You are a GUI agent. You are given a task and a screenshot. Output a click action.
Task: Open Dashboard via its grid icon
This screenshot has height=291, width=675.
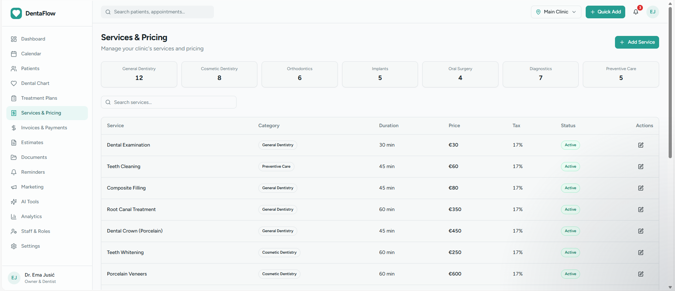point(14,39)
